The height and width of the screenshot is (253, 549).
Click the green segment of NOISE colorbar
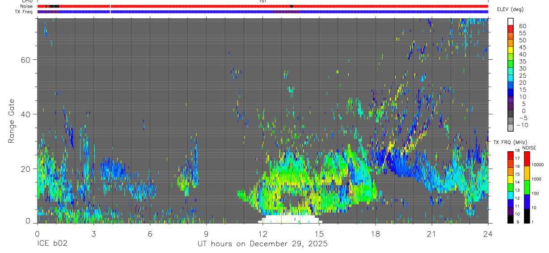click(x=527, y=187)
